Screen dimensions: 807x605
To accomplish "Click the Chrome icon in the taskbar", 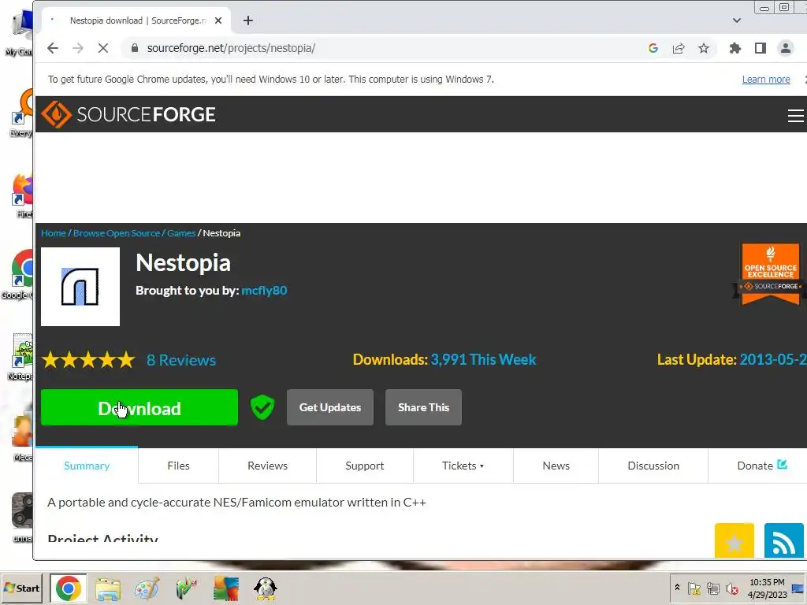I will point(69,588).
